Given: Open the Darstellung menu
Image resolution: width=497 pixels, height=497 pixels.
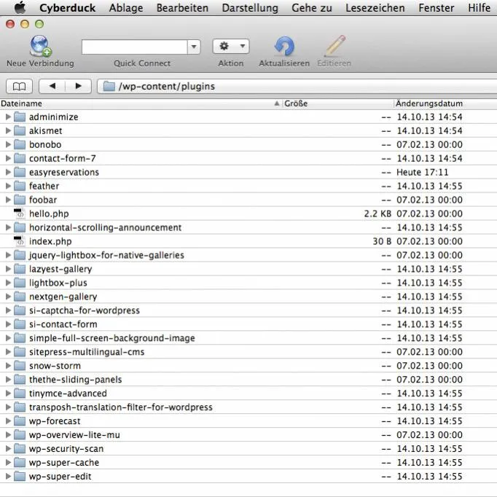Looking at the screenshot, I should (x=250, y=7).
